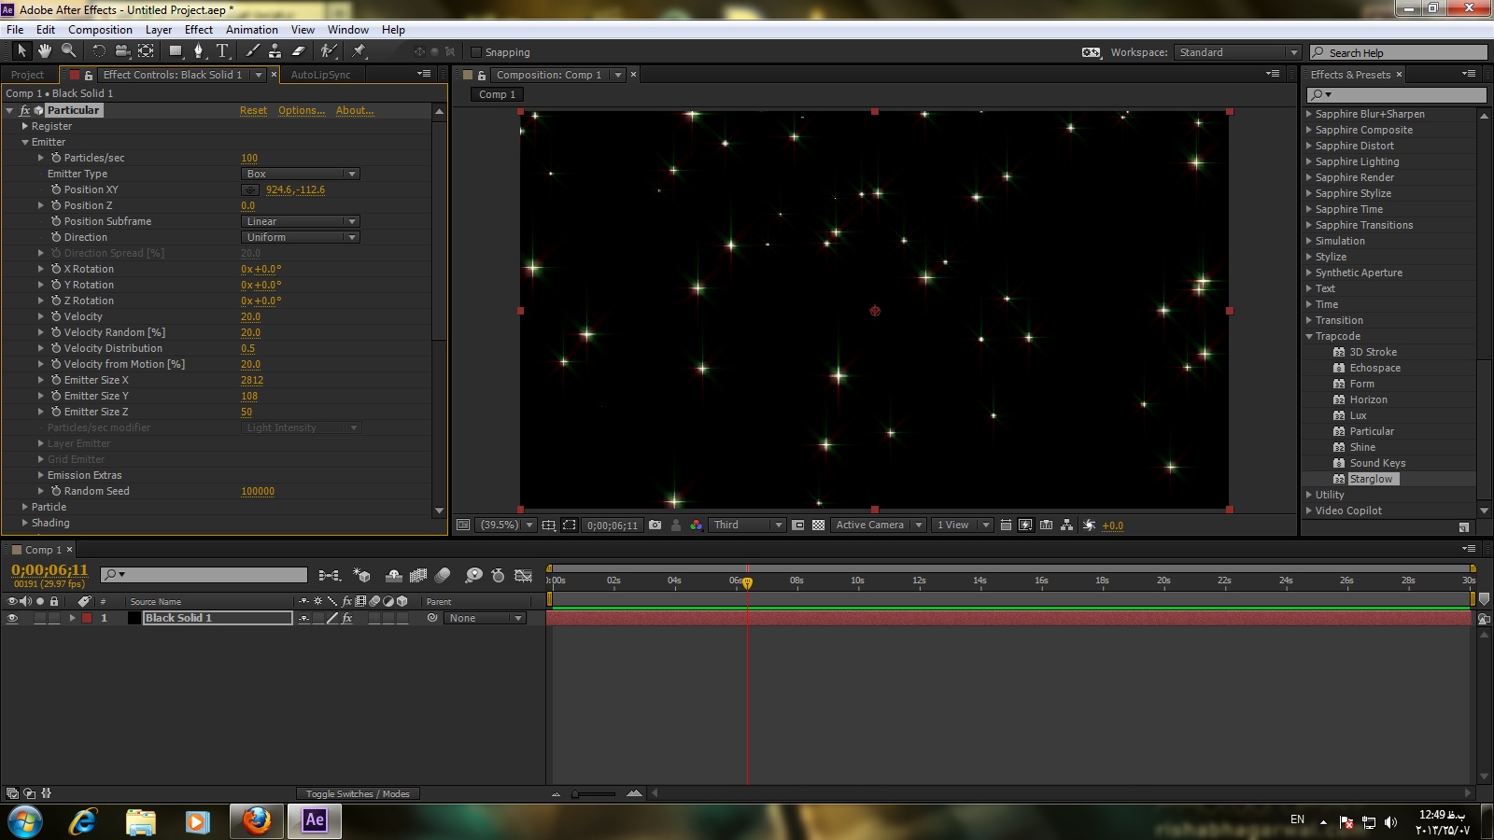This screenshot has width=1494, height=840.
Task: Toggle Velocity stopwatch keyframing
Action: (56, 316)
